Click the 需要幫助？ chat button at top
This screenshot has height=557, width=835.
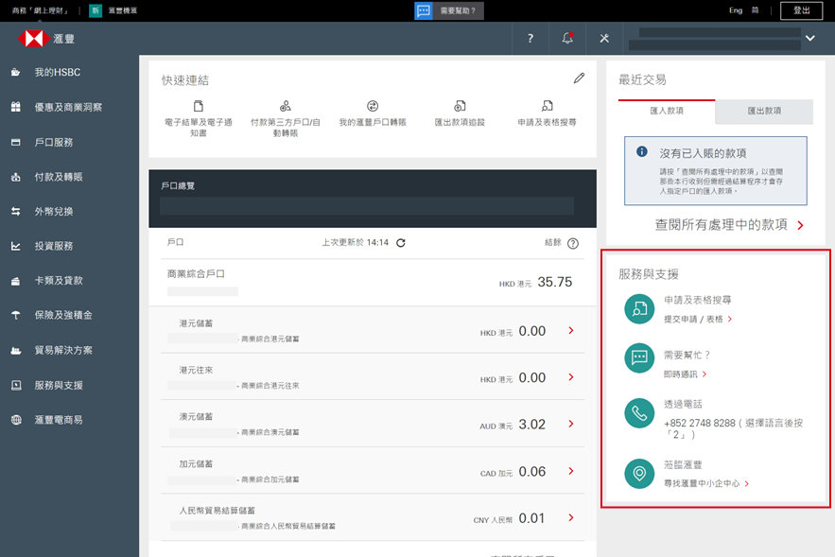[450, 11]
